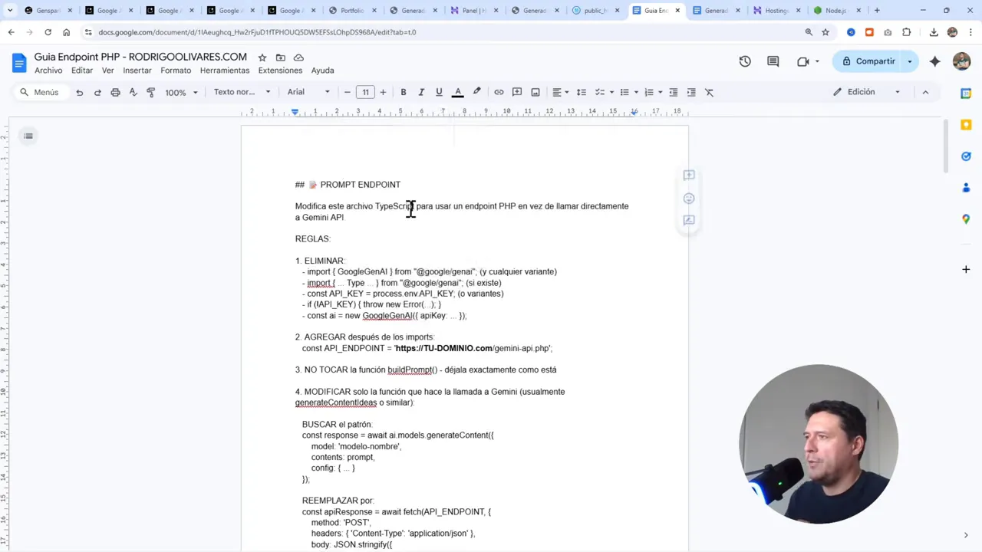Toggle underline formatting

[439, 92]
